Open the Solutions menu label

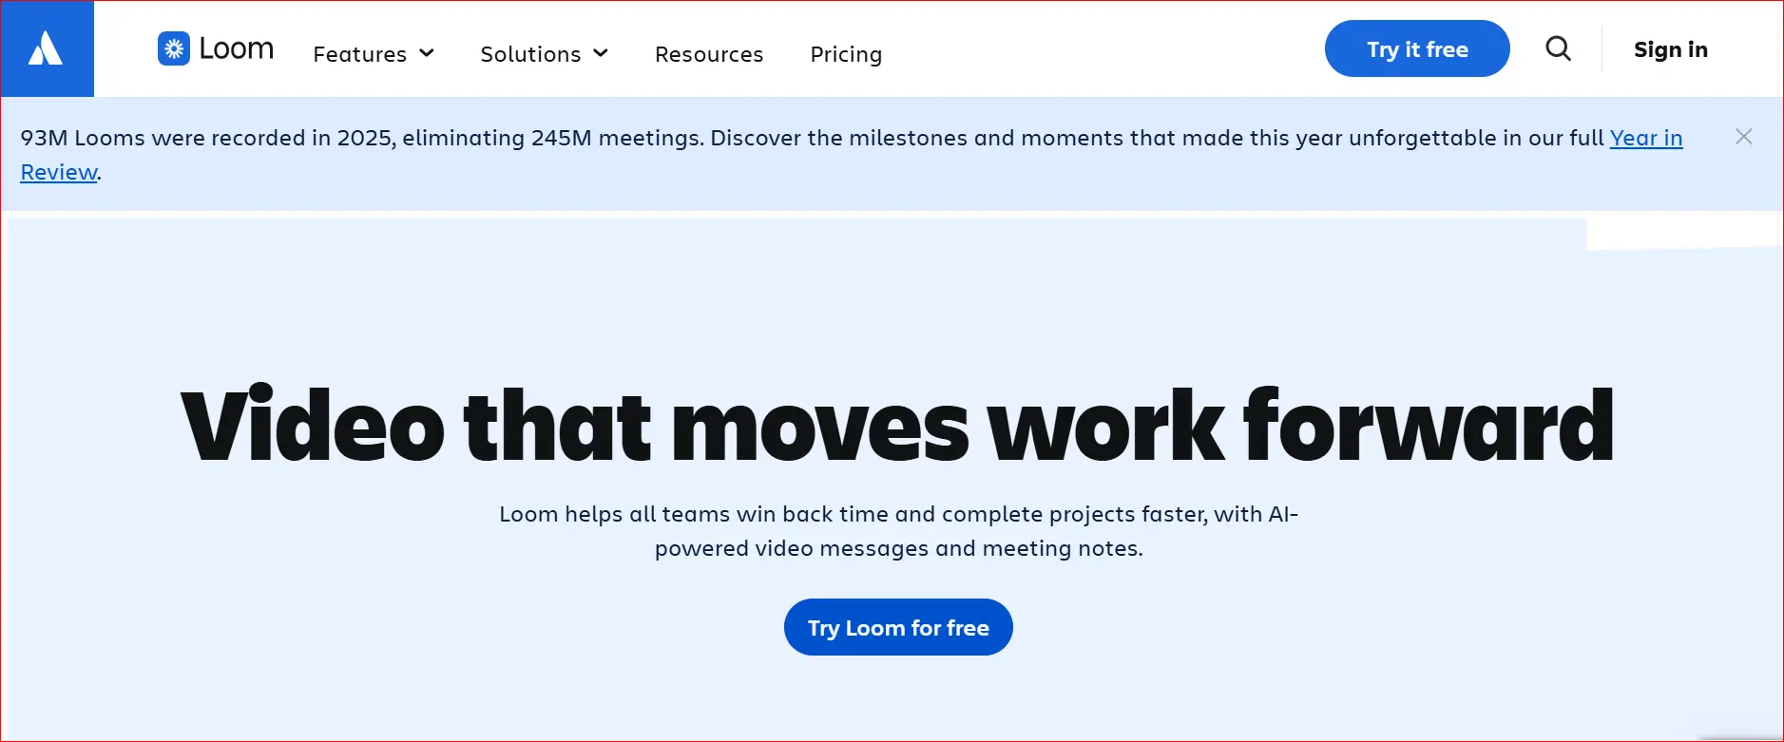[530, 54]
